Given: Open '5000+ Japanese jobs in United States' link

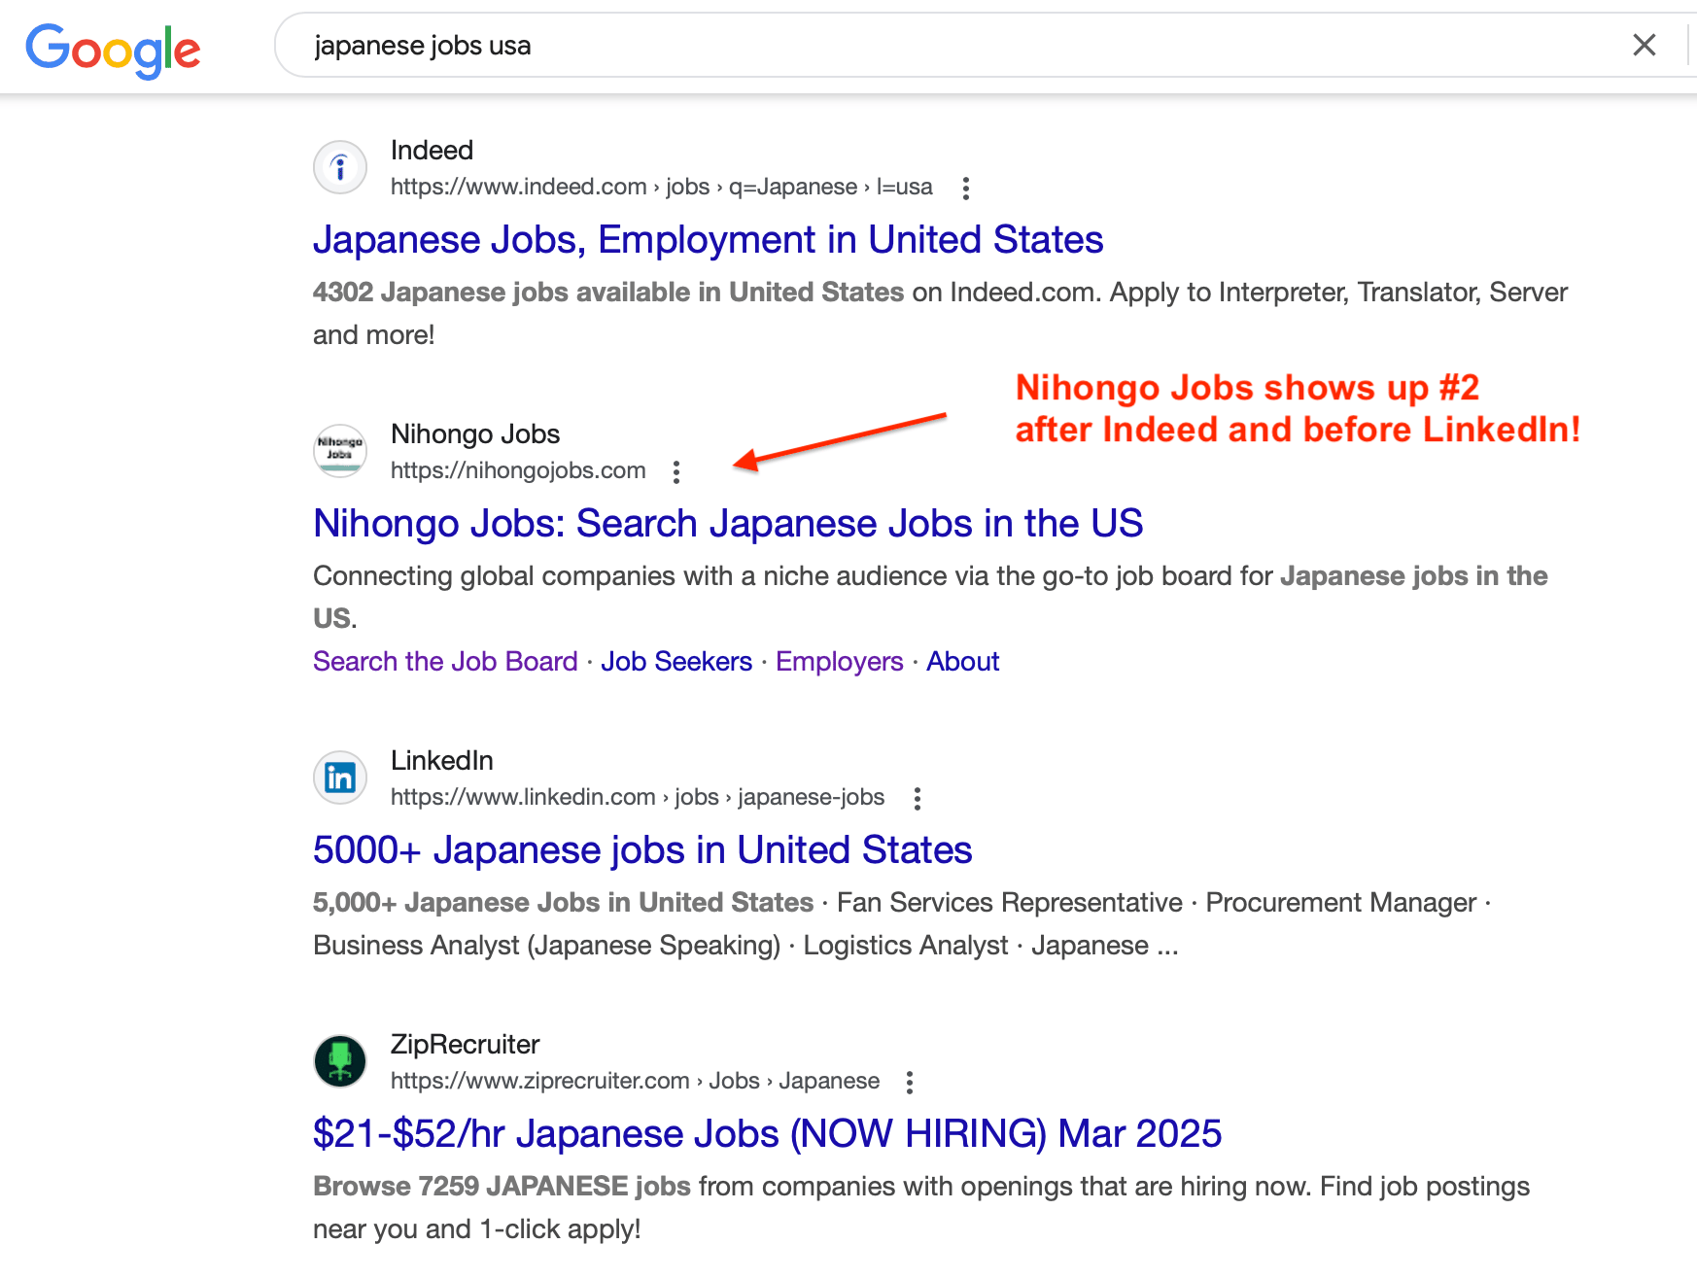Looking at the screenshot, I should (642, 849).
